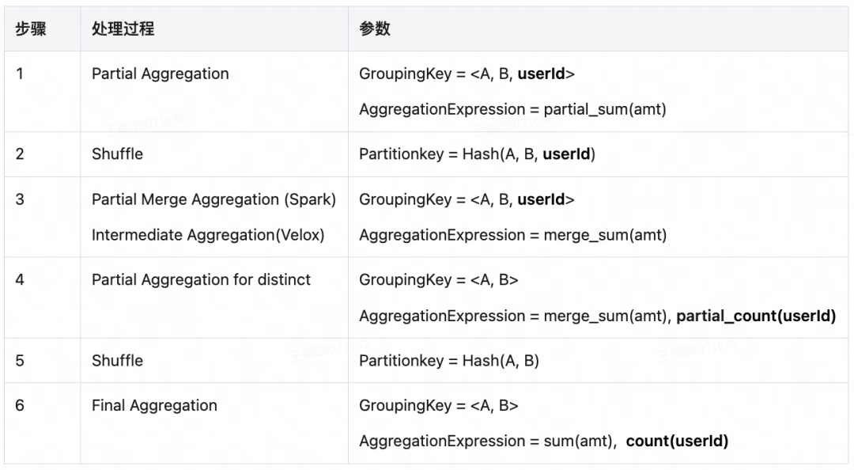Click step number 4 cell
Image resolution: width=854 pixels, height=470 pixels.
pyautogui.click(x=20, y=279)
